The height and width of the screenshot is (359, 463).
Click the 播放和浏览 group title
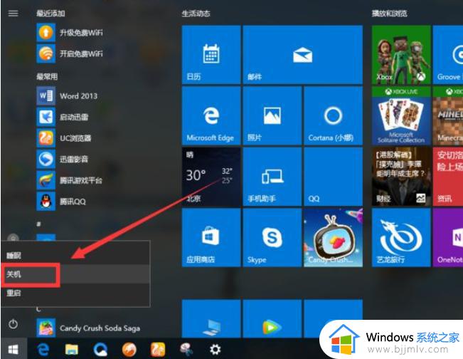click(390, 14)
